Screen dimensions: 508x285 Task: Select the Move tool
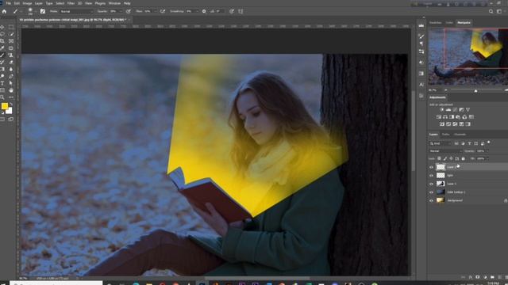click(2, 27)
